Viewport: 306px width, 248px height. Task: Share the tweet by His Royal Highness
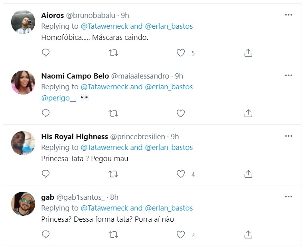(248, 174)
